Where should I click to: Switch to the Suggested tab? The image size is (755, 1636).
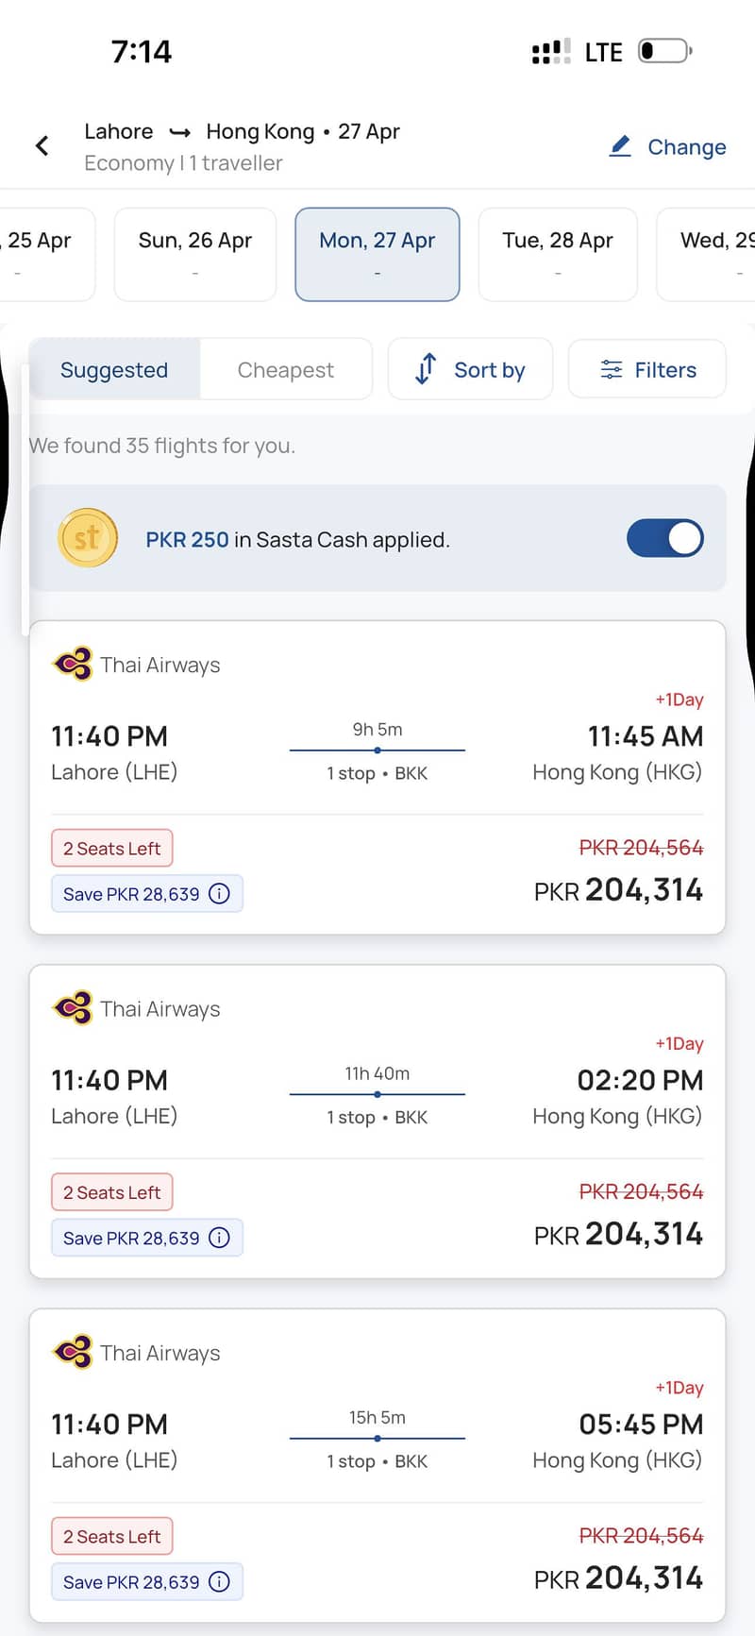tap(114, 369)
